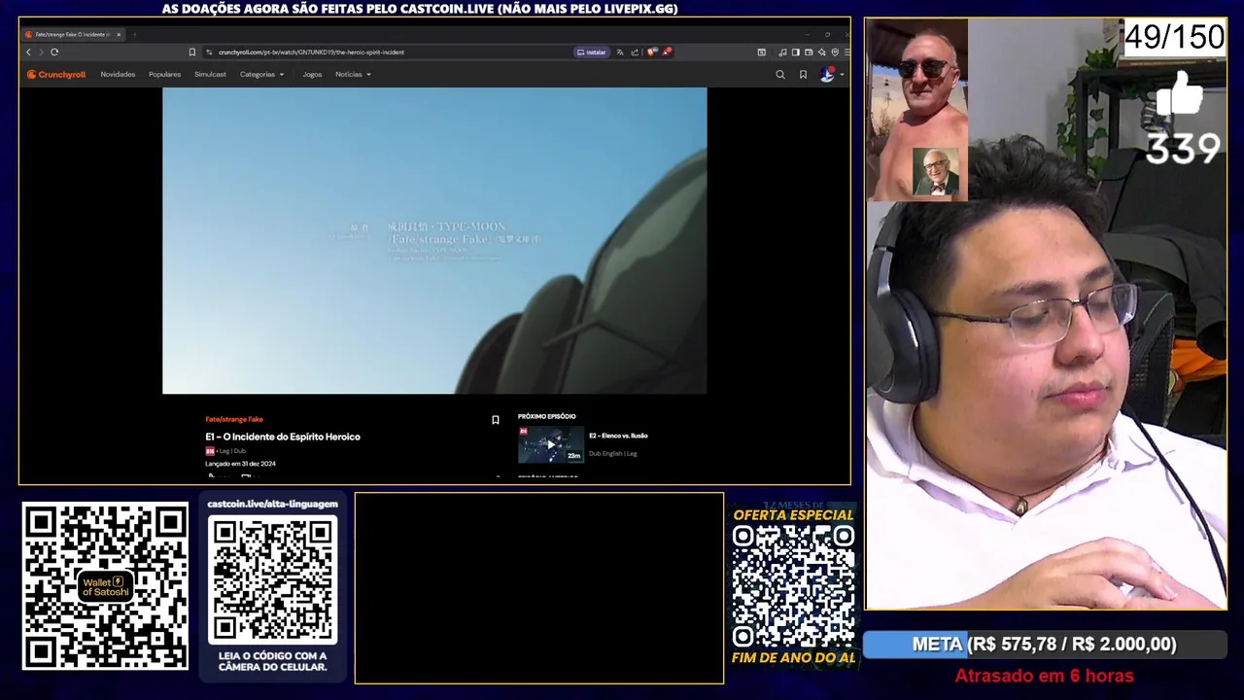Viewport: 1244px width, 700px height.
Task: Click the Wallet of Satoshi QR code
Action: (105, 586)
